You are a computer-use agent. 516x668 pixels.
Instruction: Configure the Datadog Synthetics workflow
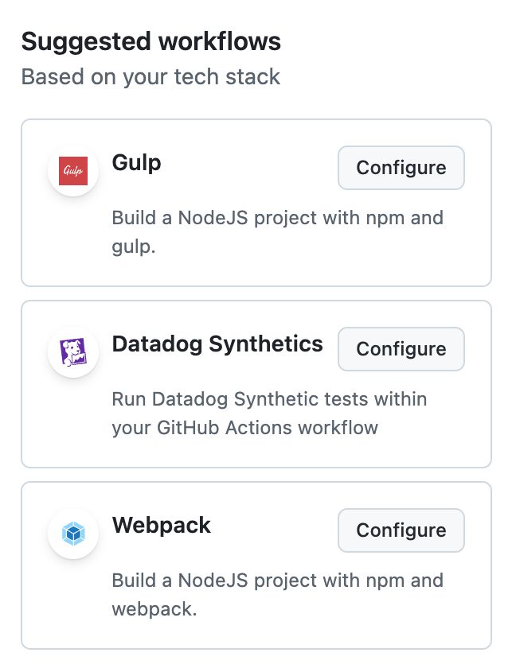(x=401, y=349)
